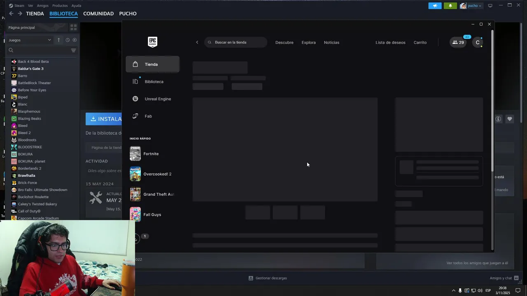Image resolution: width=527 pixels, height=296 pixels.
Task: Open taskbar volume control
Action: [480, 290]
